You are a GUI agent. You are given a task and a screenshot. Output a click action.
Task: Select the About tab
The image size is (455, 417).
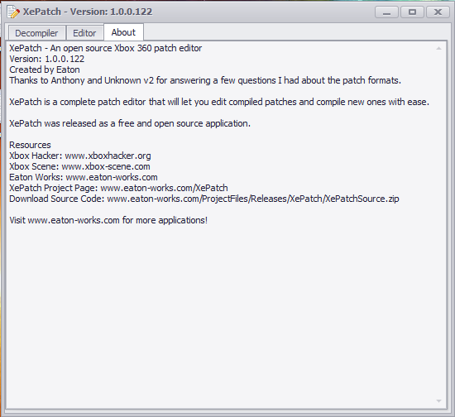[x=123, y=32]
